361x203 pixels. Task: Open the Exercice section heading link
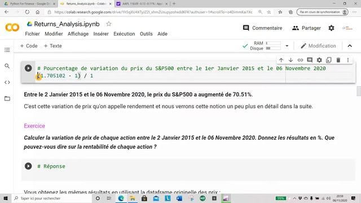coord(34,126)
